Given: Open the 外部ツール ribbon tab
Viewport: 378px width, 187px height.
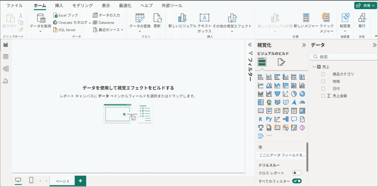Looking at the screenshot, I should tap(172, 6).
